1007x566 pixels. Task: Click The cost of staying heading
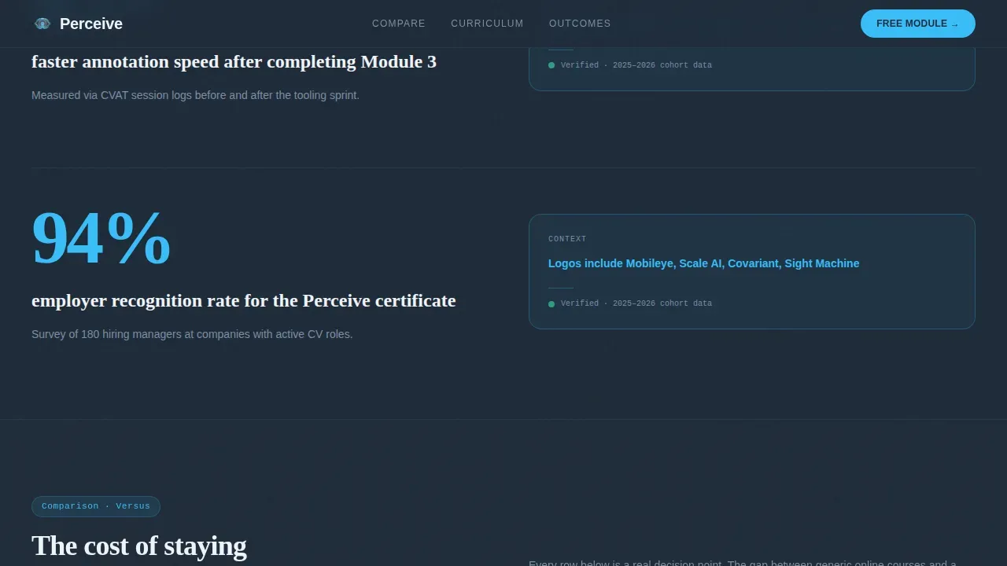click(139, 546)
